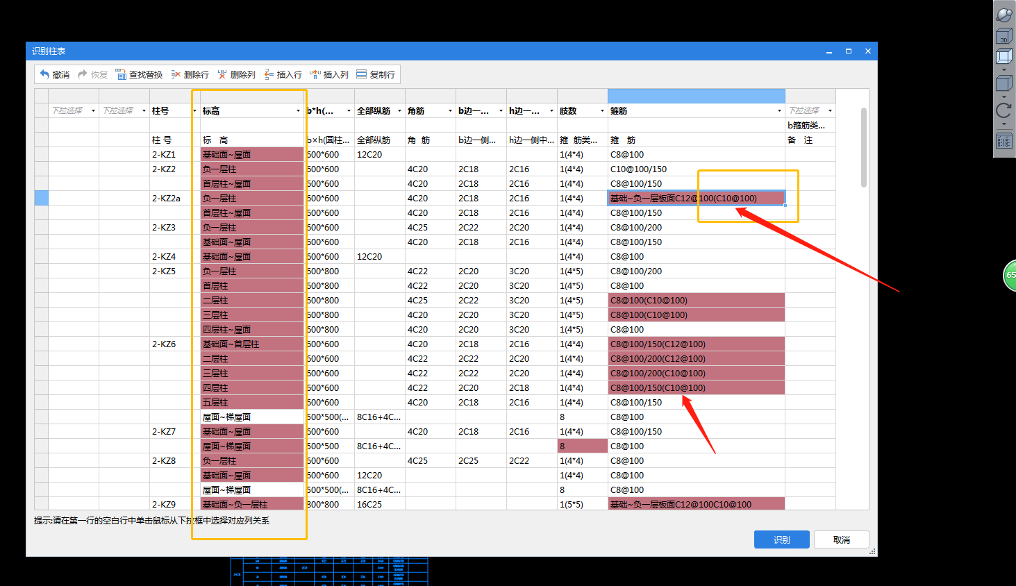The image size is (1016, 586).
Task: Click 插入行 insert row tool
Action: click(x=283, y=74)
